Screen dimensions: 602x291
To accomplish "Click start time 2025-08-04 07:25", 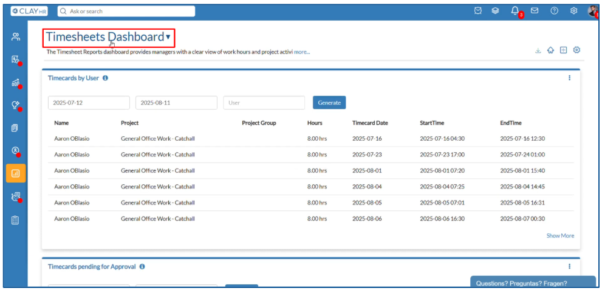I will coord(442,187).
